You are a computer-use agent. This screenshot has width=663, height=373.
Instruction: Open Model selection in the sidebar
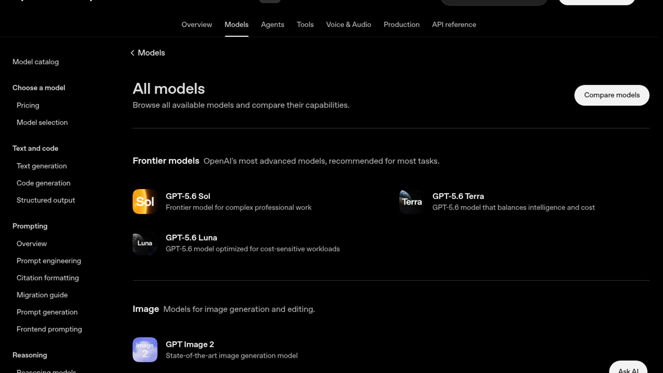[42, 122]
